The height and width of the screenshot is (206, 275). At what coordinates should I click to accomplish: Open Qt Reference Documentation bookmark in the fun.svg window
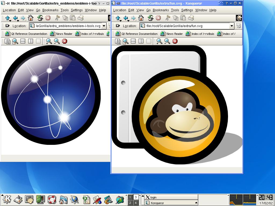136,34
